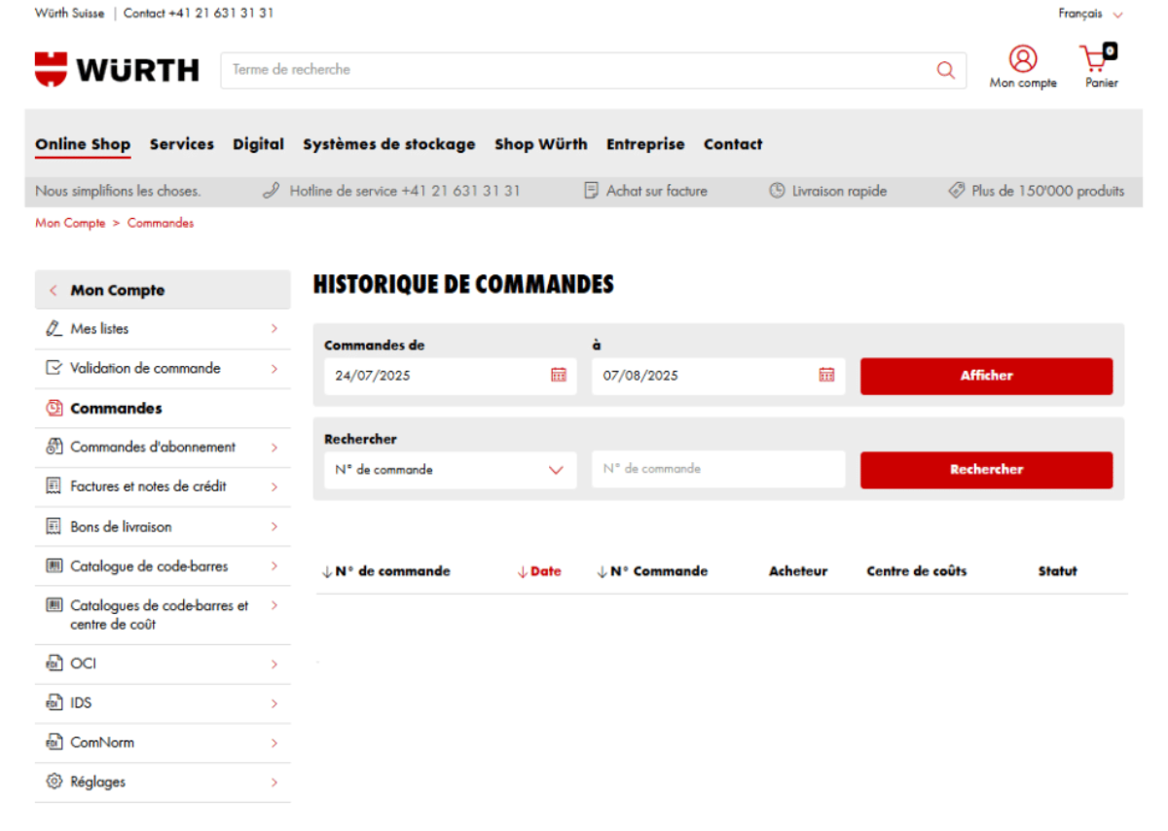The width and height of the screenshot is (1168, 831).
Task: Click the N° de commande text input
Action: pyautogui.click(x=718, y=469)
